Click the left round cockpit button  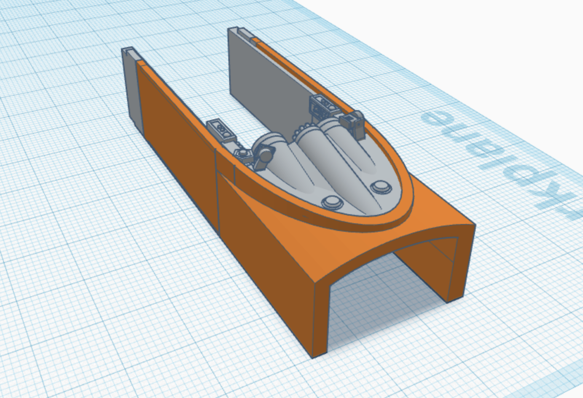point(332,202)
